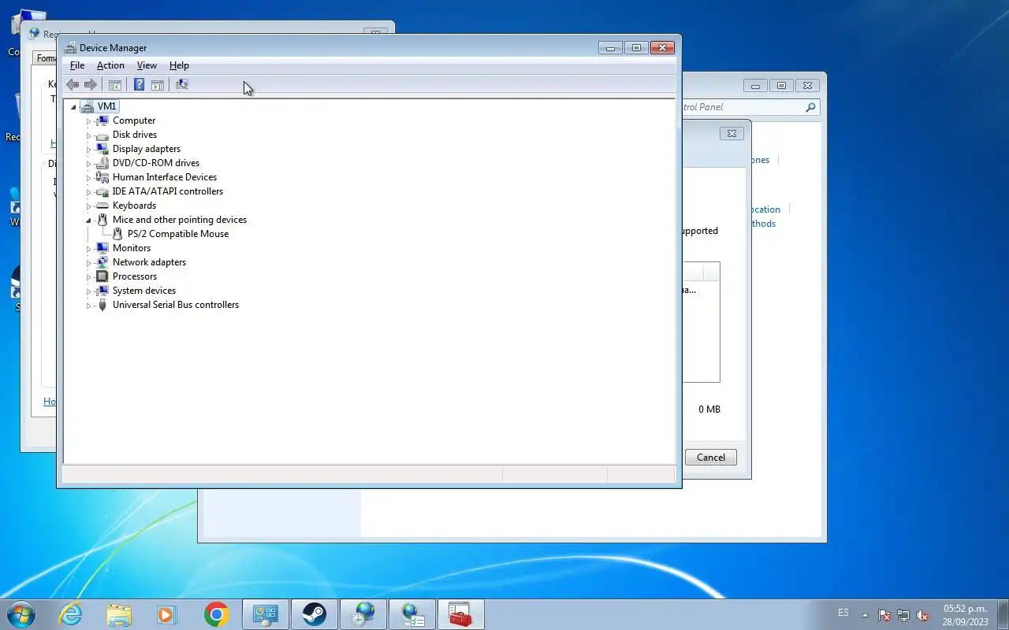
Task: Open Help via the blue question-mark toolbar icon
Action: click(139, 84)
